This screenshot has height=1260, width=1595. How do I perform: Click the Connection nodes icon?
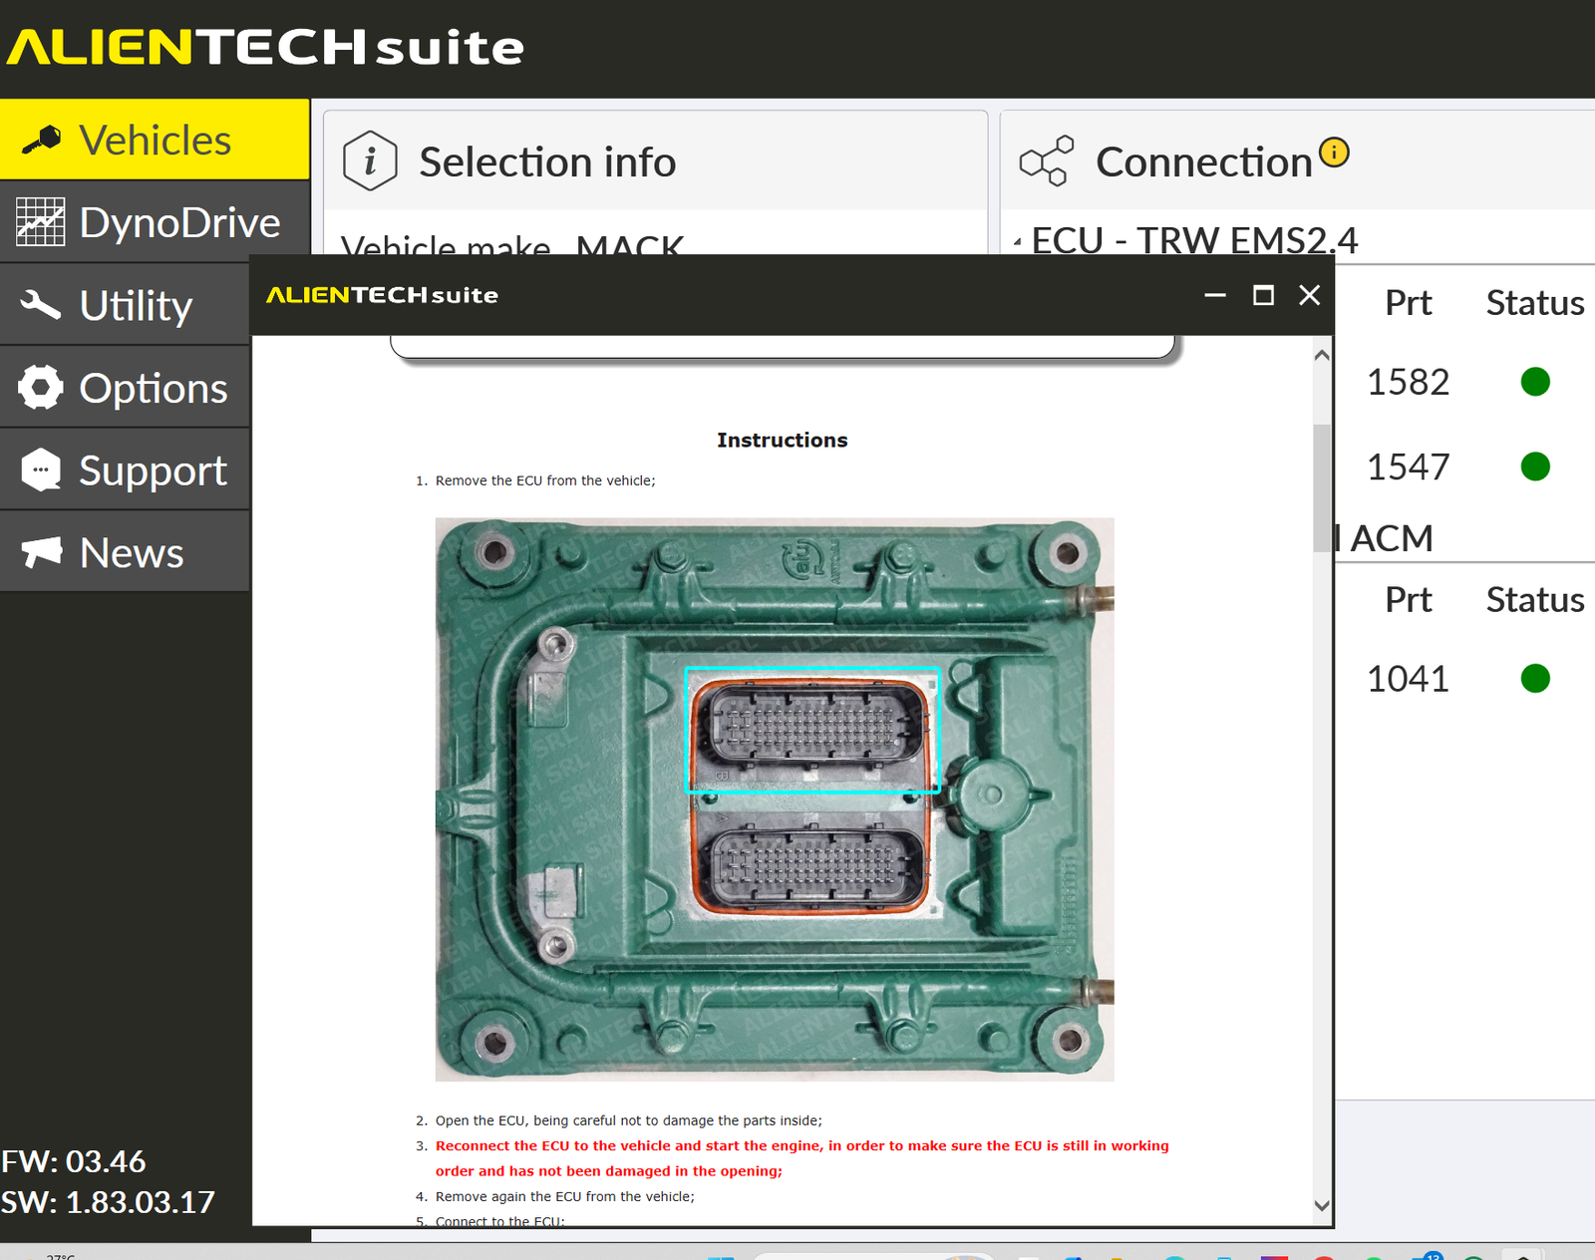point(1046,160)
